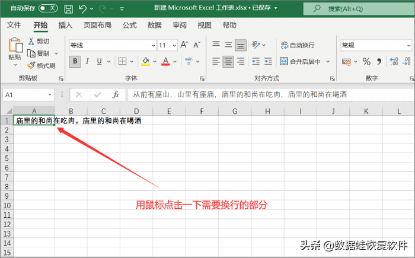The image size is (415, 258).
Task: Open Merge & Center dropdown arrow
Action: pos(328,62)
